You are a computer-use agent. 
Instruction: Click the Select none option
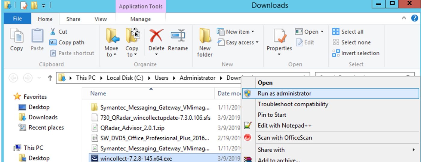click(352, 42)
